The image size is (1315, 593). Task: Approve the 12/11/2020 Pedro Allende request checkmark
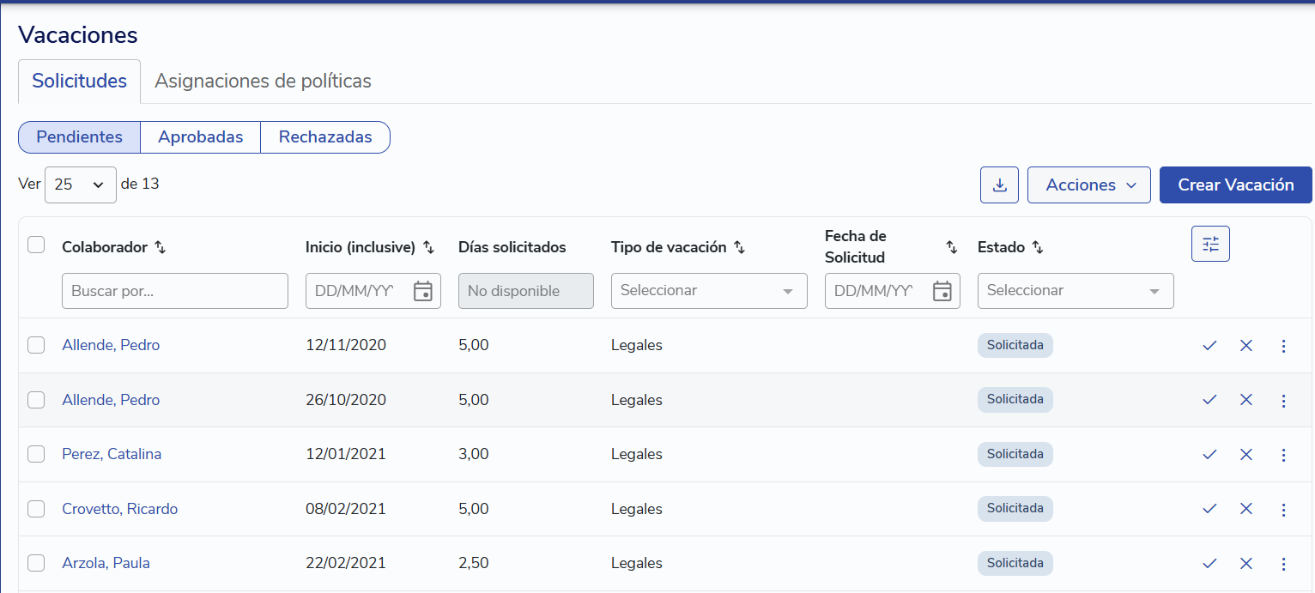point(1209,346)
